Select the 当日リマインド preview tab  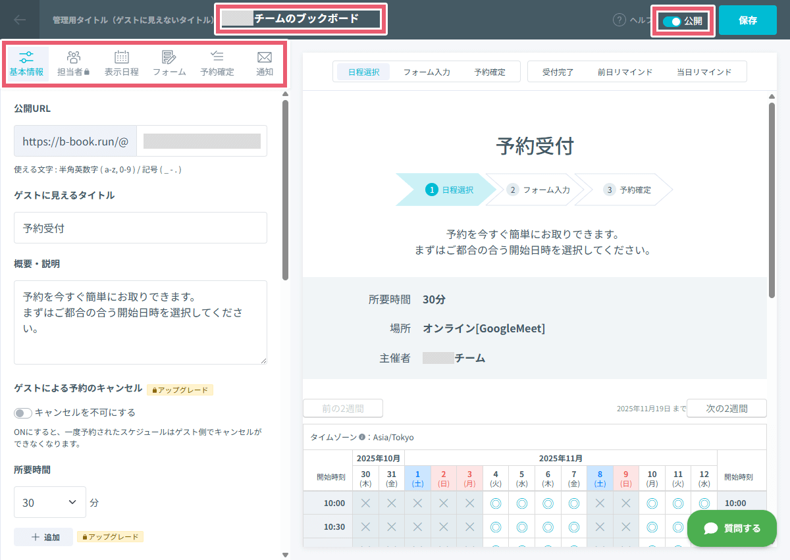[x=704, y=71]
